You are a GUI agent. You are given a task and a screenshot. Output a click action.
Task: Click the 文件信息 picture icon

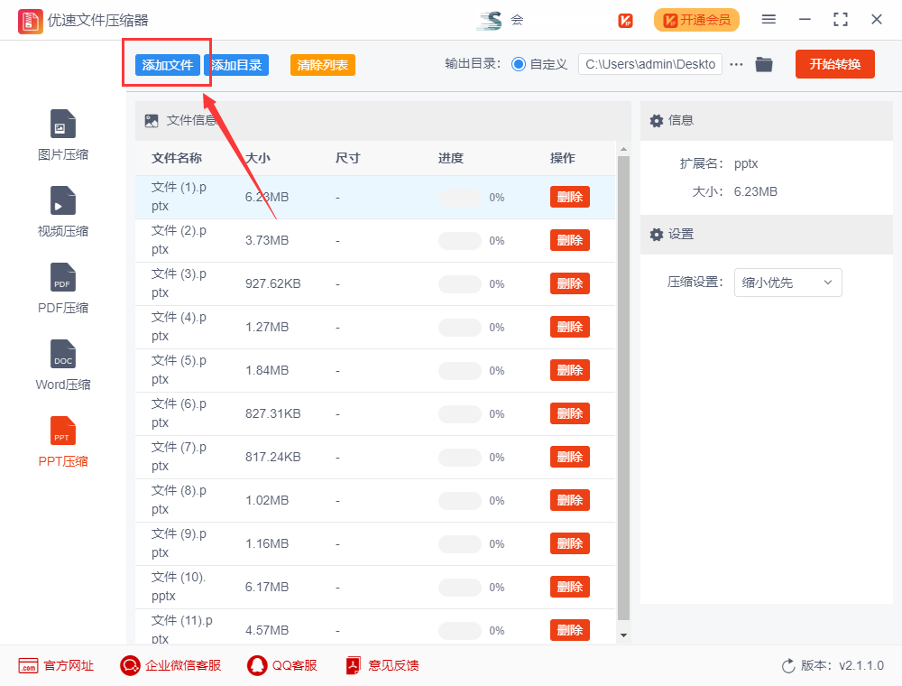click(x=152, y=121)
